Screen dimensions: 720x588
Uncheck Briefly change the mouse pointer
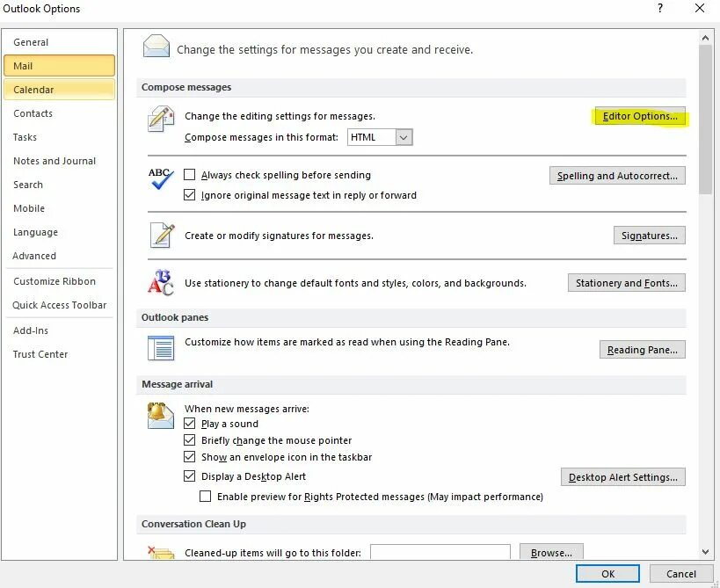189,440
